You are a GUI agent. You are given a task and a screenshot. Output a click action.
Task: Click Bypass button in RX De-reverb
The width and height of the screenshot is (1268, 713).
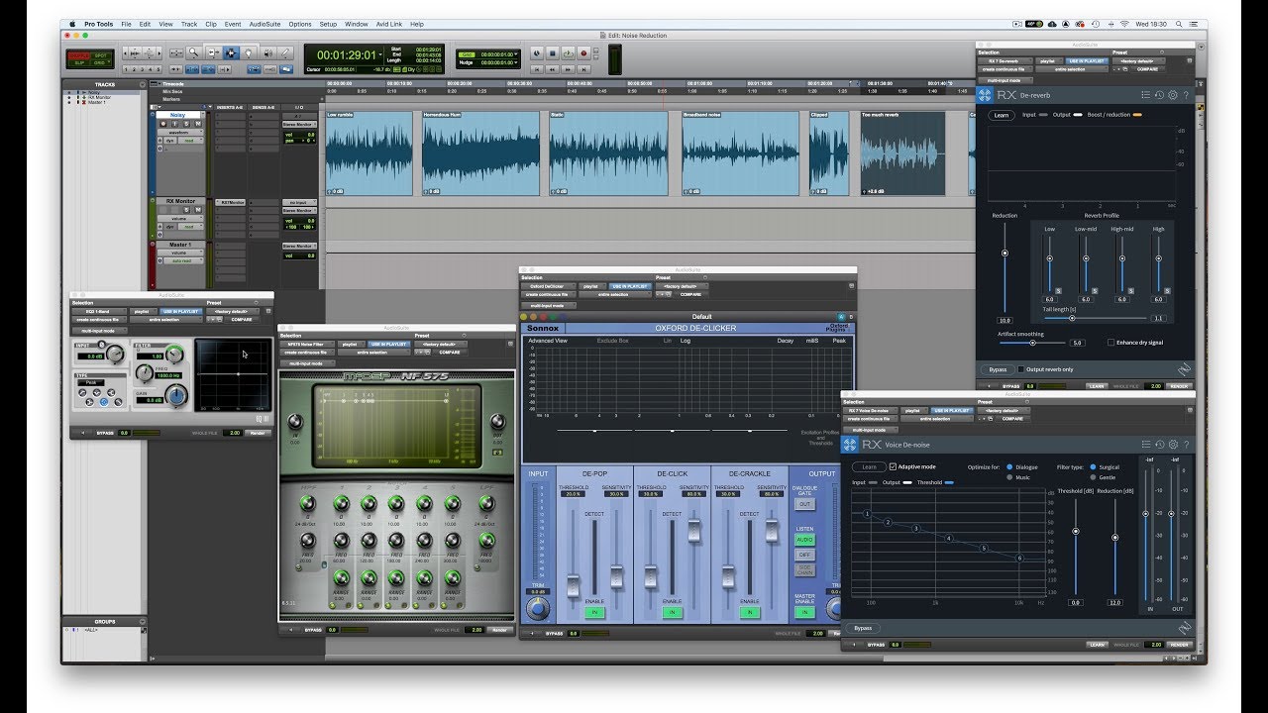999,369
